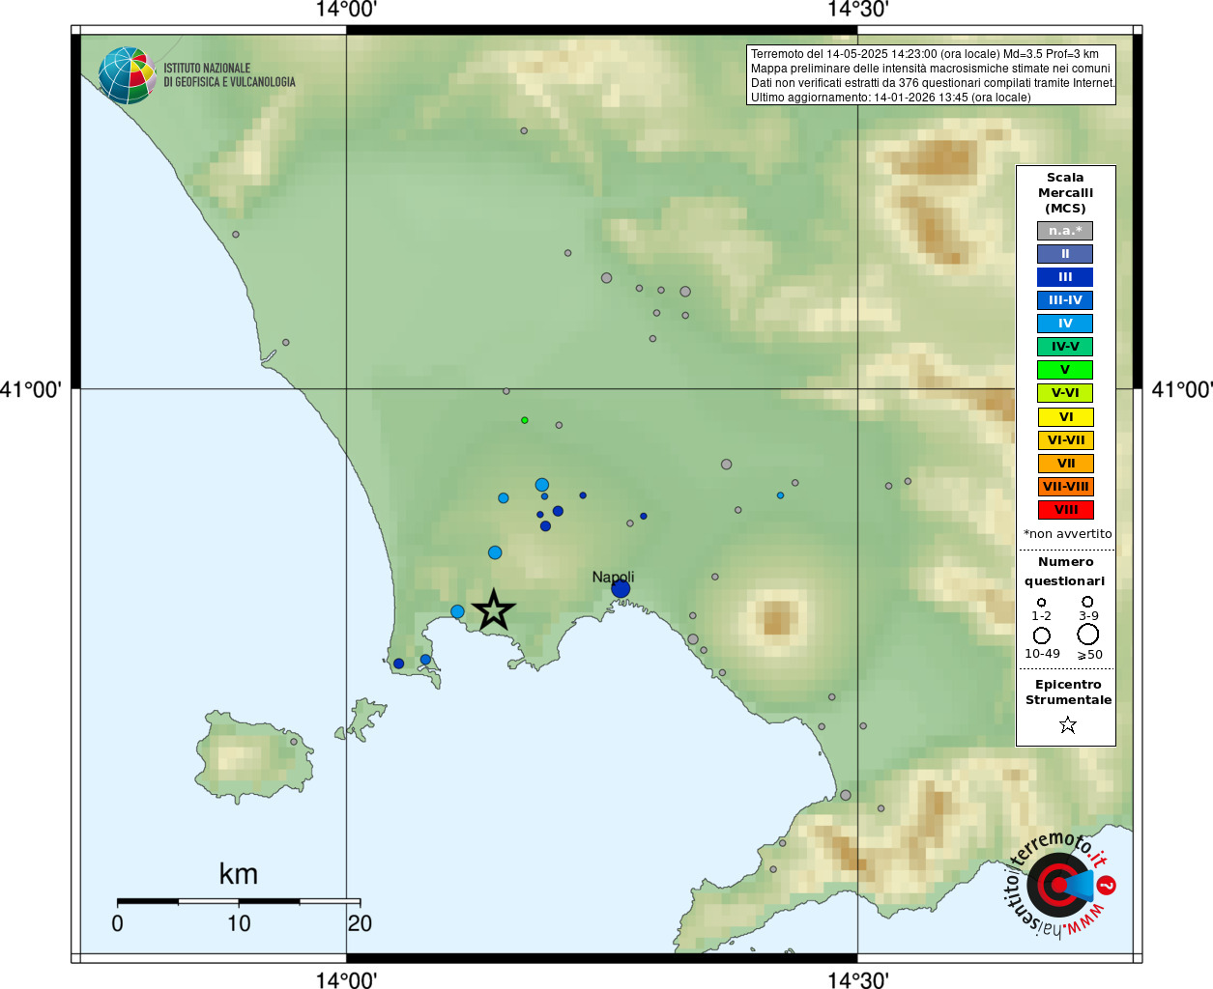Select the blue III-IV intensity swatch
The width and height of the screenshot is (1213, 989).
pos(1065,300)
